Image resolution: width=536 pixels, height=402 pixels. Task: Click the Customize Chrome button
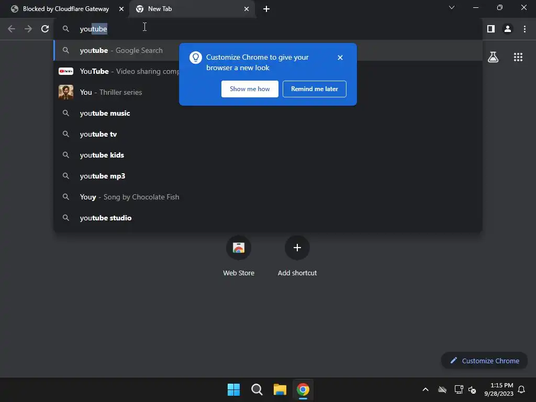point(484,361)
